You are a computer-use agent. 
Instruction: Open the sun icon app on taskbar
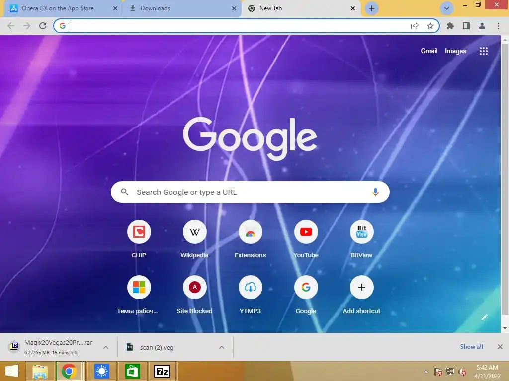pos(102,371)
